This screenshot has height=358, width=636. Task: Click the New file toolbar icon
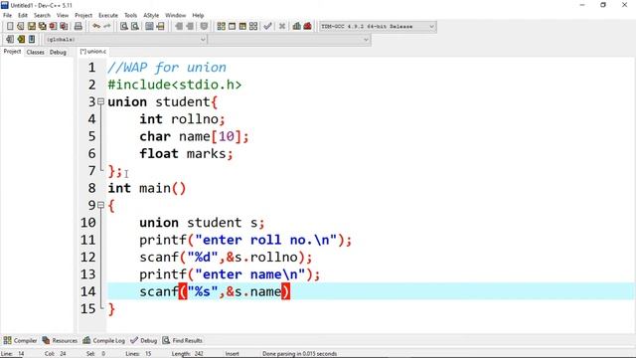[x=10, y=27]
